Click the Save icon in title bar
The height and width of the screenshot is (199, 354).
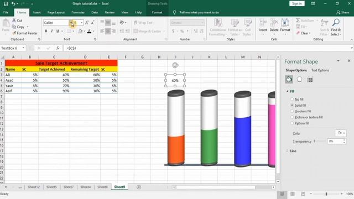click(x=6, y=4)
